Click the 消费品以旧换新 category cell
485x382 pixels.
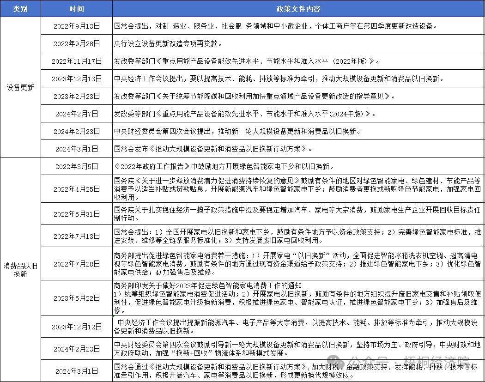tap(20, 269)
